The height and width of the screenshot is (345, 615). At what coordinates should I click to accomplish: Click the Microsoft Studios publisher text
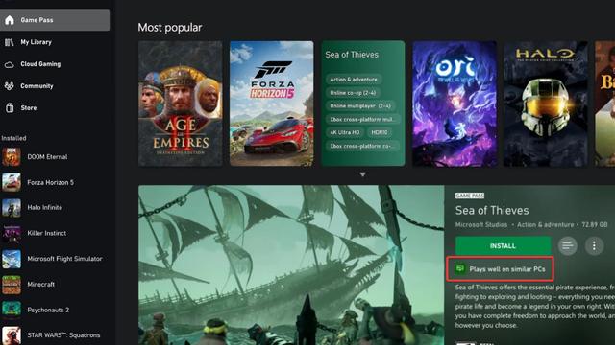[481, 225]
